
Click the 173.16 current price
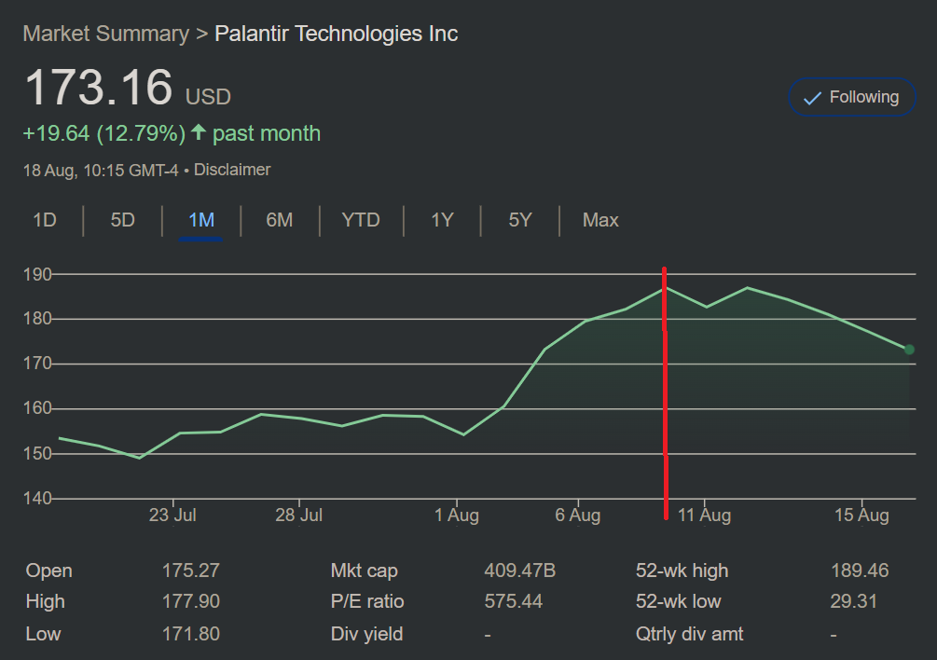click(99, 89)
